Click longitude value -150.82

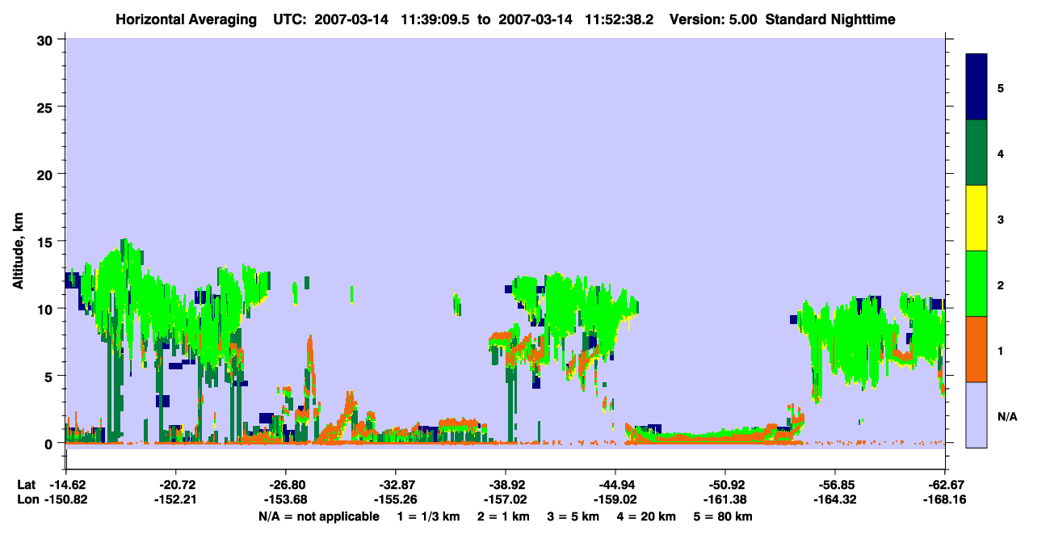[65, 499]
